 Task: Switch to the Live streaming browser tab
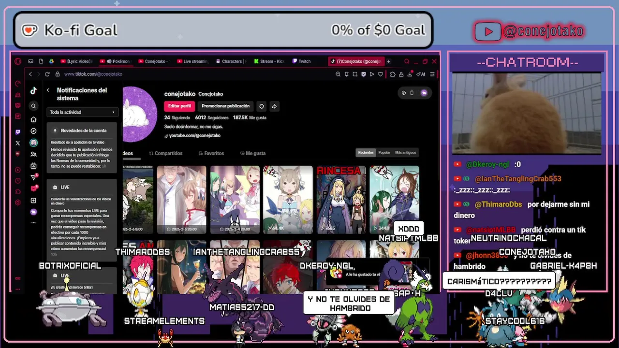[192, 61]
